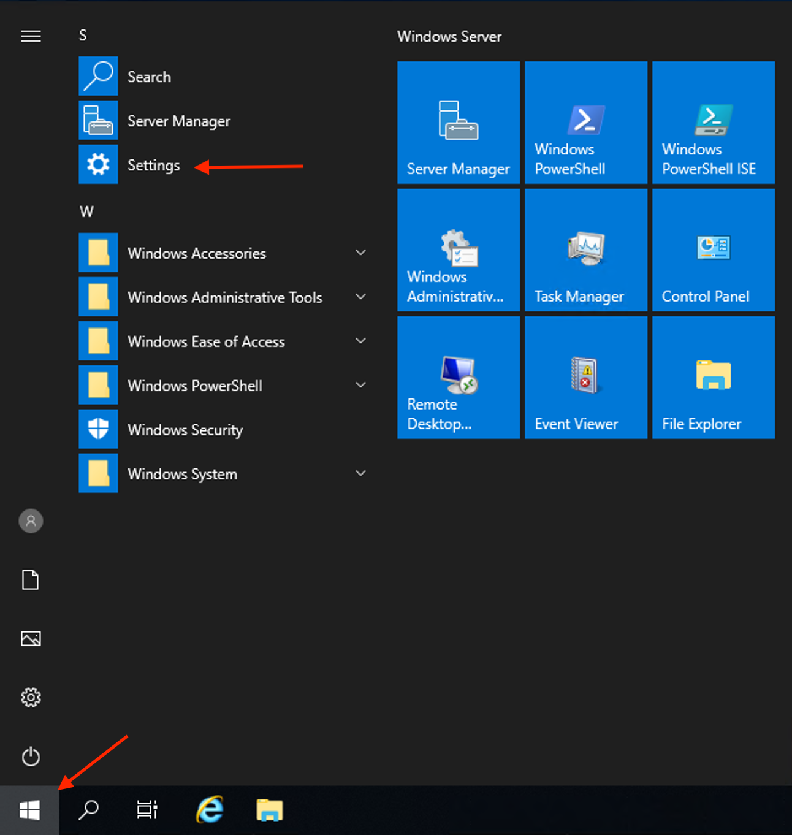Open Settings gear in the Start sidebar
The height and width of the screenshot is (835, 792).
tap(31, 697)
